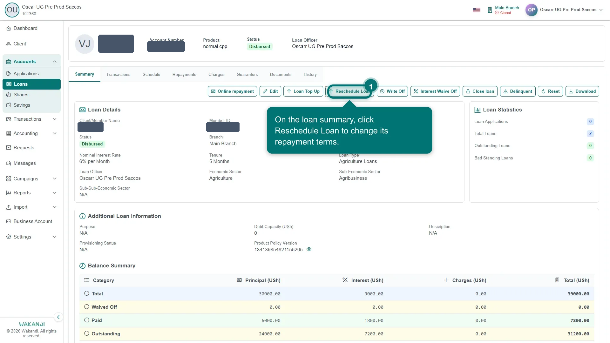Open the user profile dropdown chevron

coord(601,10)
